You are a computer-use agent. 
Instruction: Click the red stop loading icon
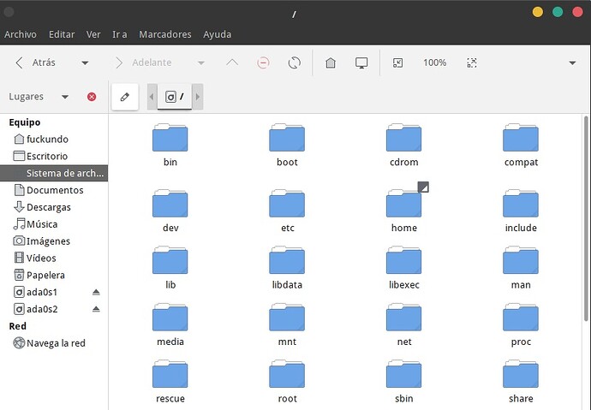coord(263,62)
